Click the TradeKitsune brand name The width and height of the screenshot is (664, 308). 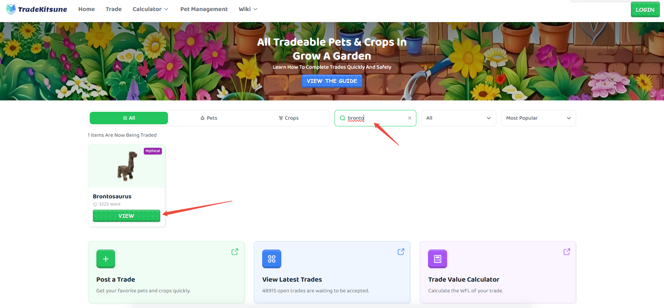click(43, 9)
